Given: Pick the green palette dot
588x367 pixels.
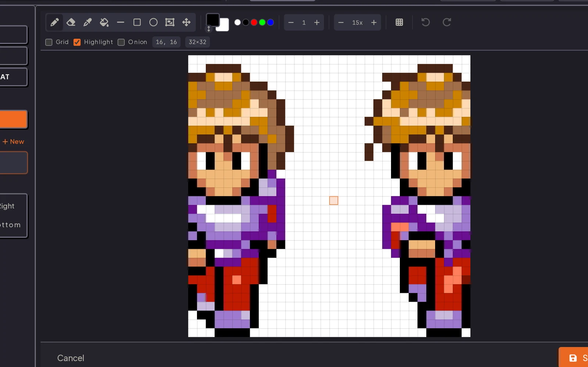Looking at the screenshot, I should 262,22.
